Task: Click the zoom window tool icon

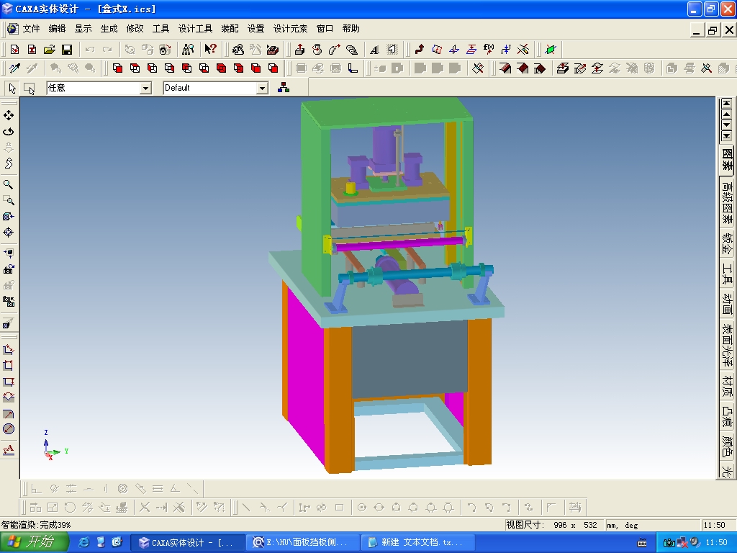Action: click(9, 200)
